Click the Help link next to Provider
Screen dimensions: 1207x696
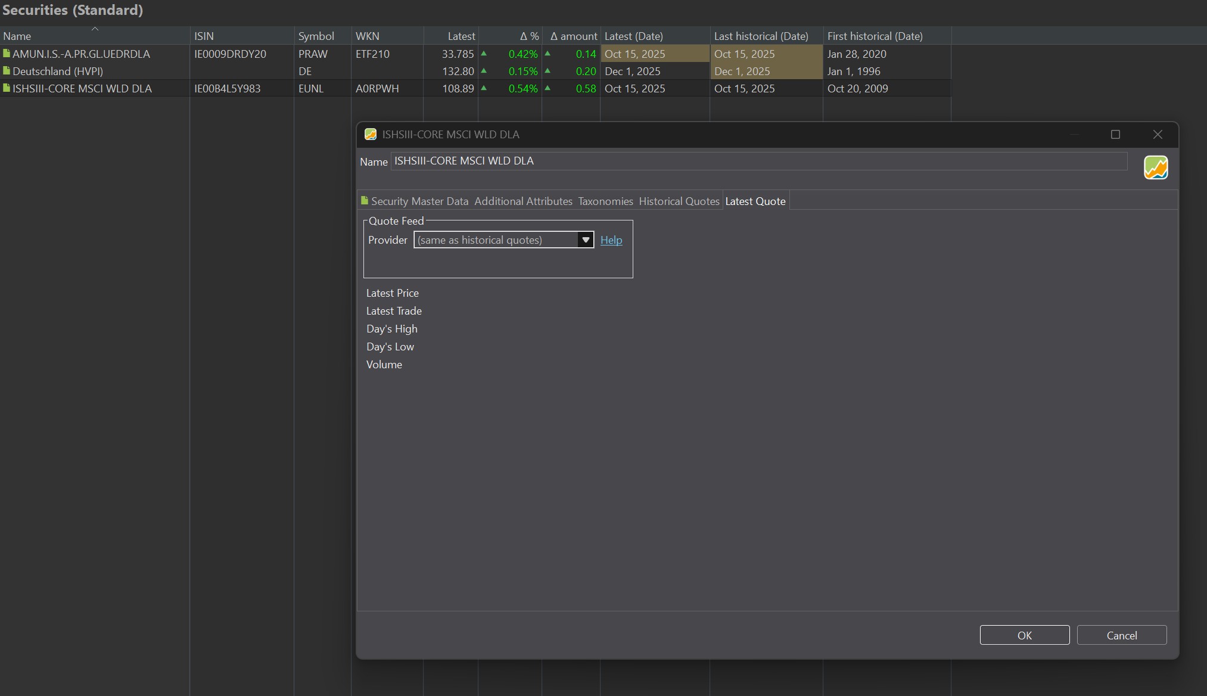pyautogui.click(x=611, y=240)
